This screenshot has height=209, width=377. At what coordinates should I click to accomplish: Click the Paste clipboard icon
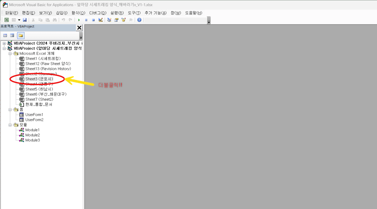click(47, 20)
